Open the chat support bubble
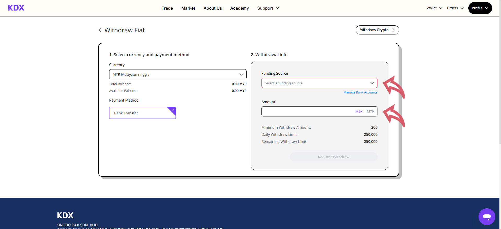The width and height of the screenshot is (501, 229). [487, 216]
